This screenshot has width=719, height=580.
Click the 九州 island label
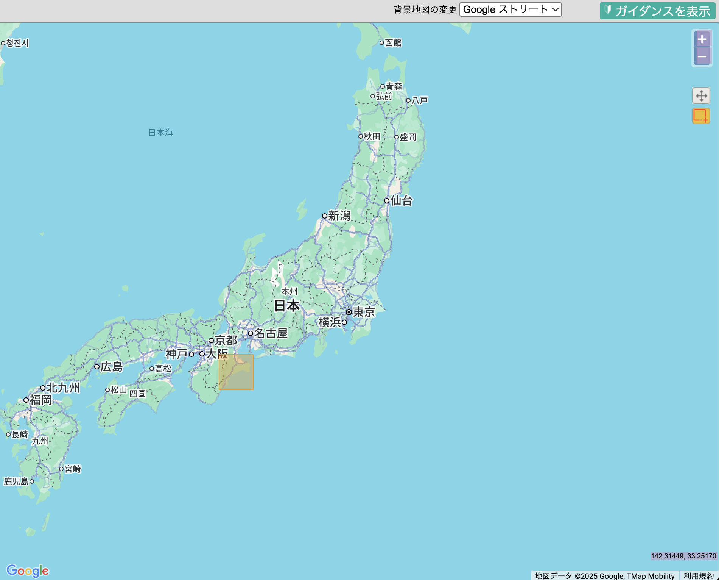coord(40,441)
